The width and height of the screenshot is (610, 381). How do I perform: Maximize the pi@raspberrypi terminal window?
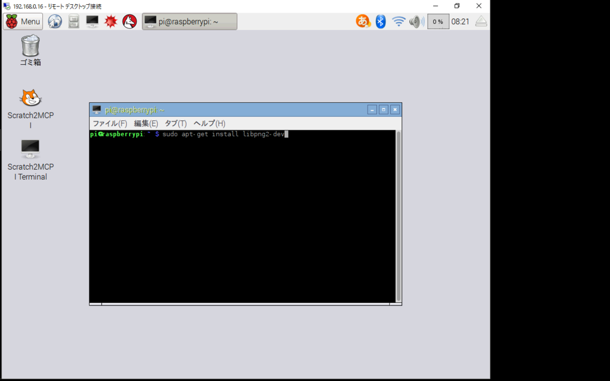coord(383,110)
